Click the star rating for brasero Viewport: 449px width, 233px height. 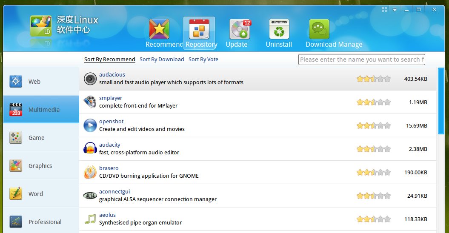373,172
